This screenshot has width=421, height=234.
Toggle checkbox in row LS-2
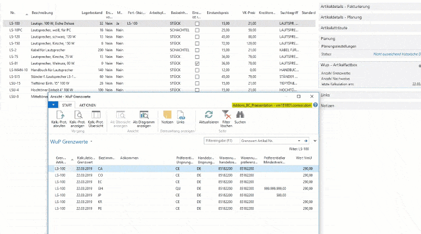(x=197, y=50)
